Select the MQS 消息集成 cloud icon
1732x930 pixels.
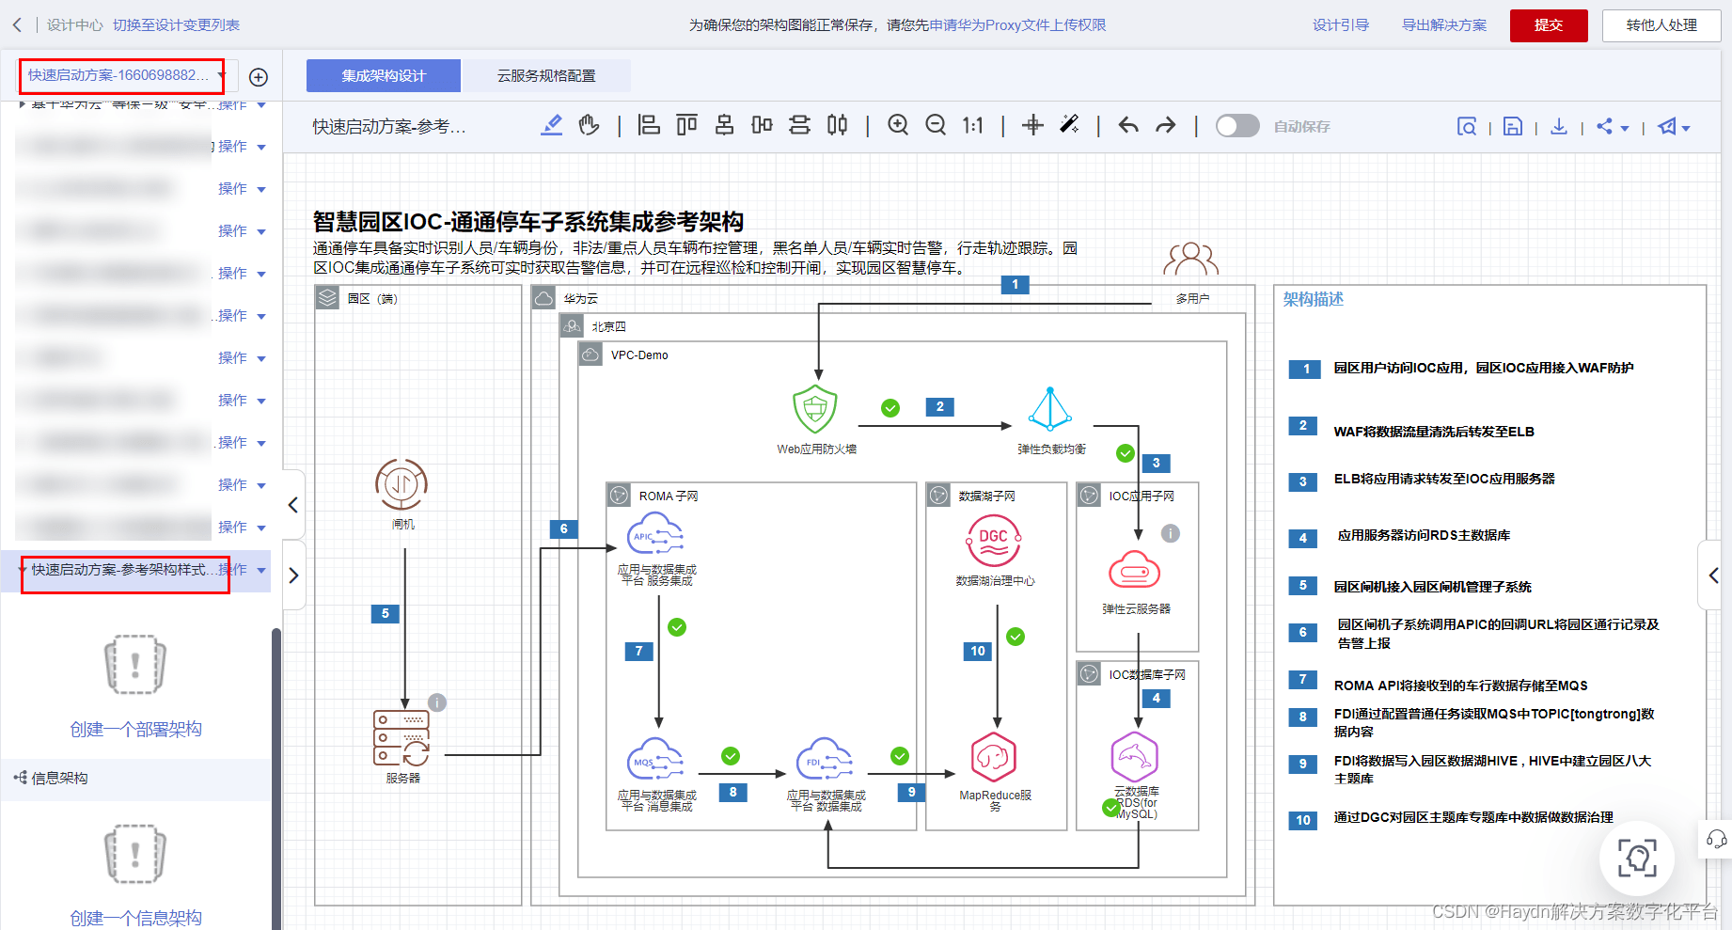[x=655, y=760]
